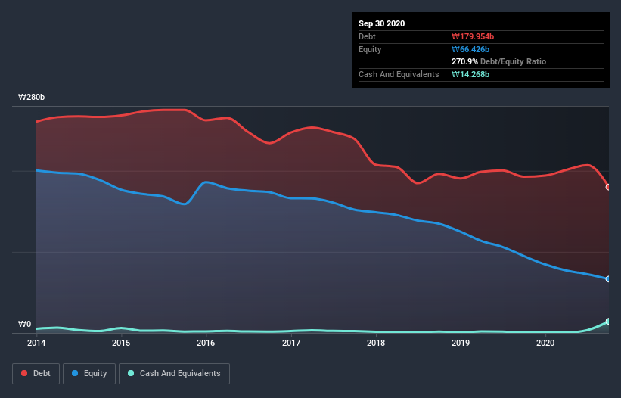Screen dimensions: 621x398
Task: Click the 270.9% Debt/Equity Ratio text
Action: pyautogui.click(x=498, y=61)
